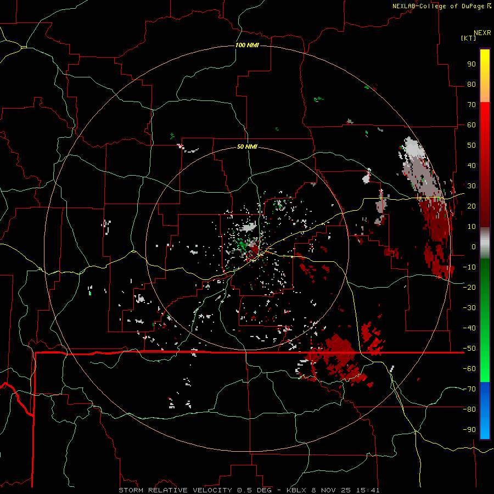
Task: Click the 40 value on velocity scale
Action: (471, 165)
